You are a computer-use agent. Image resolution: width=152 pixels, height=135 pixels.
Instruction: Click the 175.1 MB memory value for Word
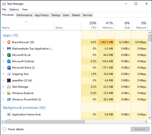(107, 68)
